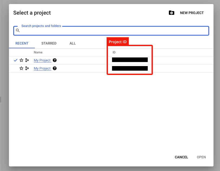Click the project type icon in the unchecked row

[27, 68]
